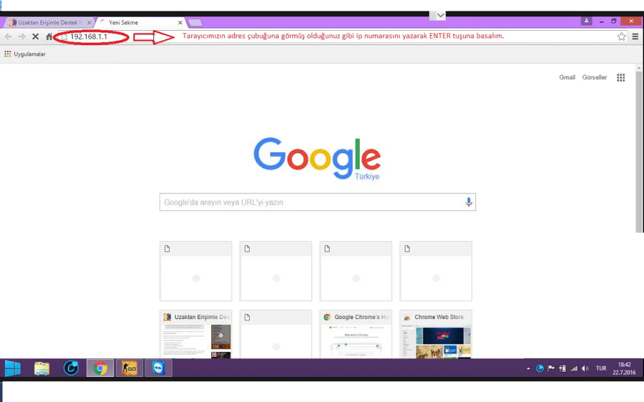Viewport: 644px width, 402px height.
Task: Click the Home icon in toolbar
Action: point(49,37)
